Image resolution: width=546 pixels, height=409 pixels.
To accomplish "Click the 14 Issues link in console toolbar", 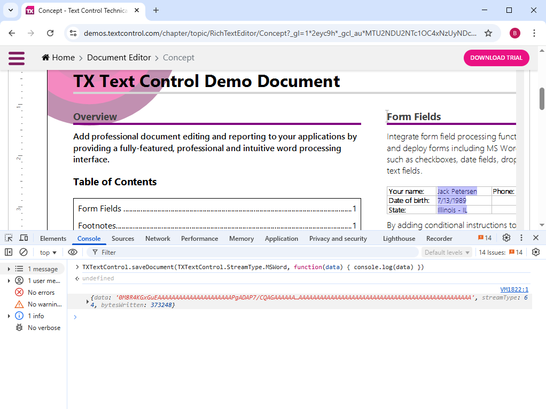I will click(501, 253).
